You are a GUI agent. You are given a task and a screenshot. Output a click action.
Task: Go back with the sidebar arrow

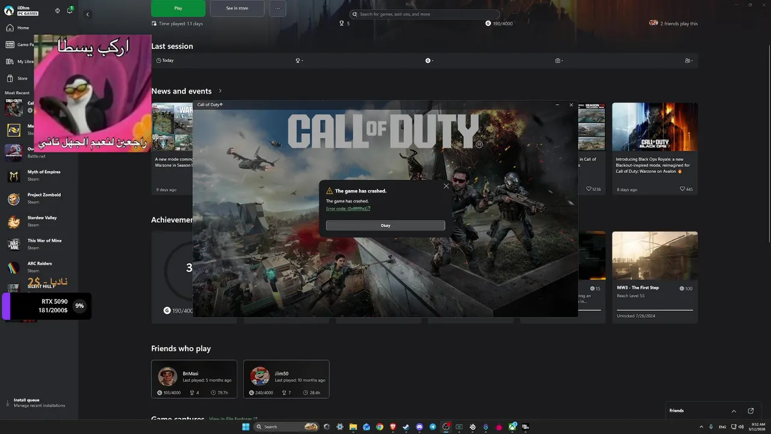point(87,14)
